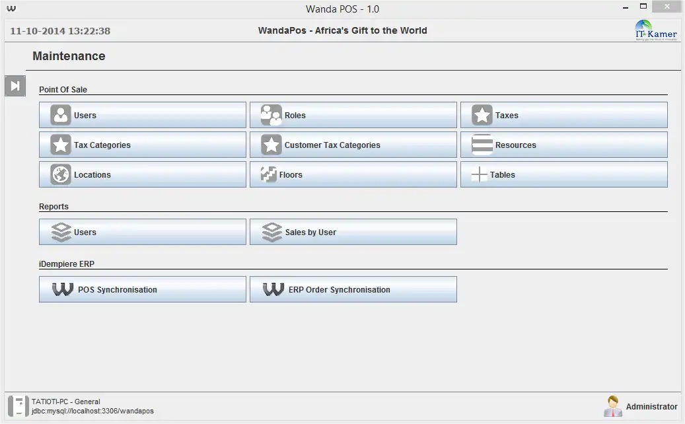685x424 pixels.
Task: Maximize the Wanda POS window
Action: click(x=643, y=7)
